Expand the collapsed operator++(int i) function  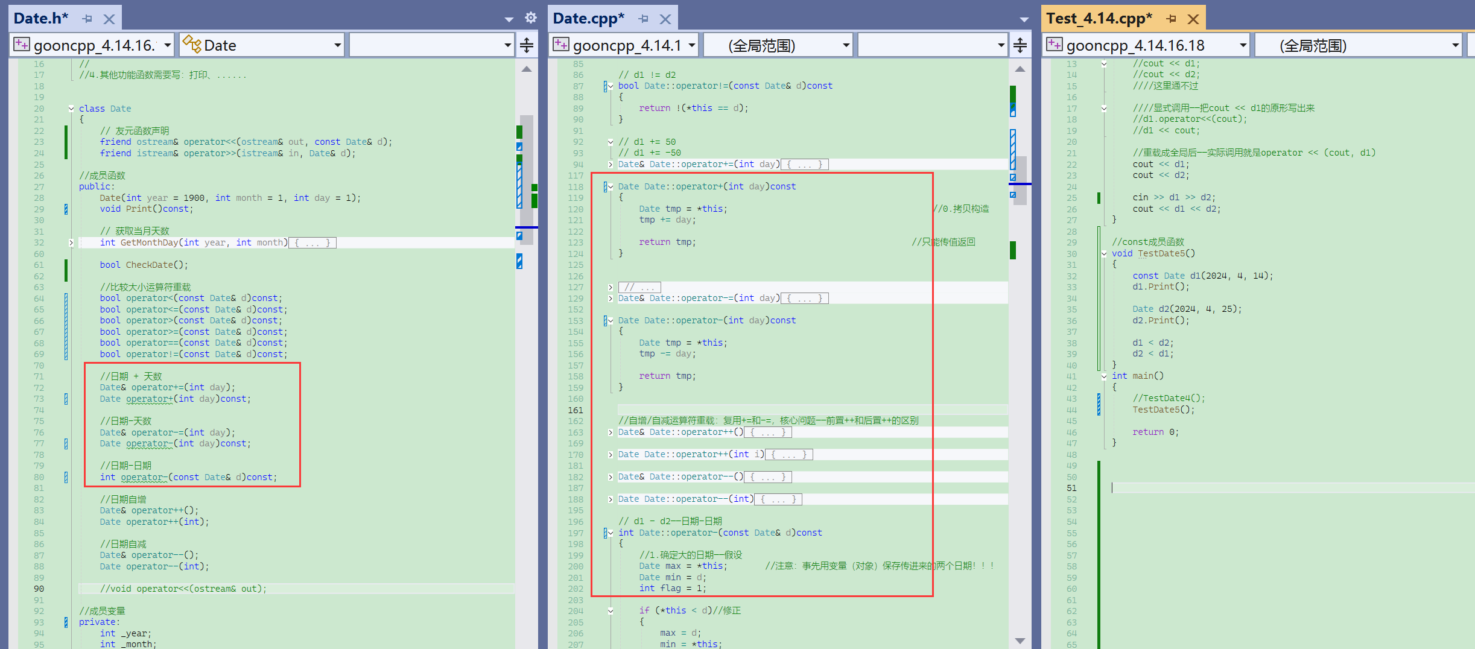tap(611, 454)
